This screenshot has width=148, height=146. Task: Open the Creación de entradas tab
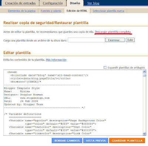(x=20, y=3)
